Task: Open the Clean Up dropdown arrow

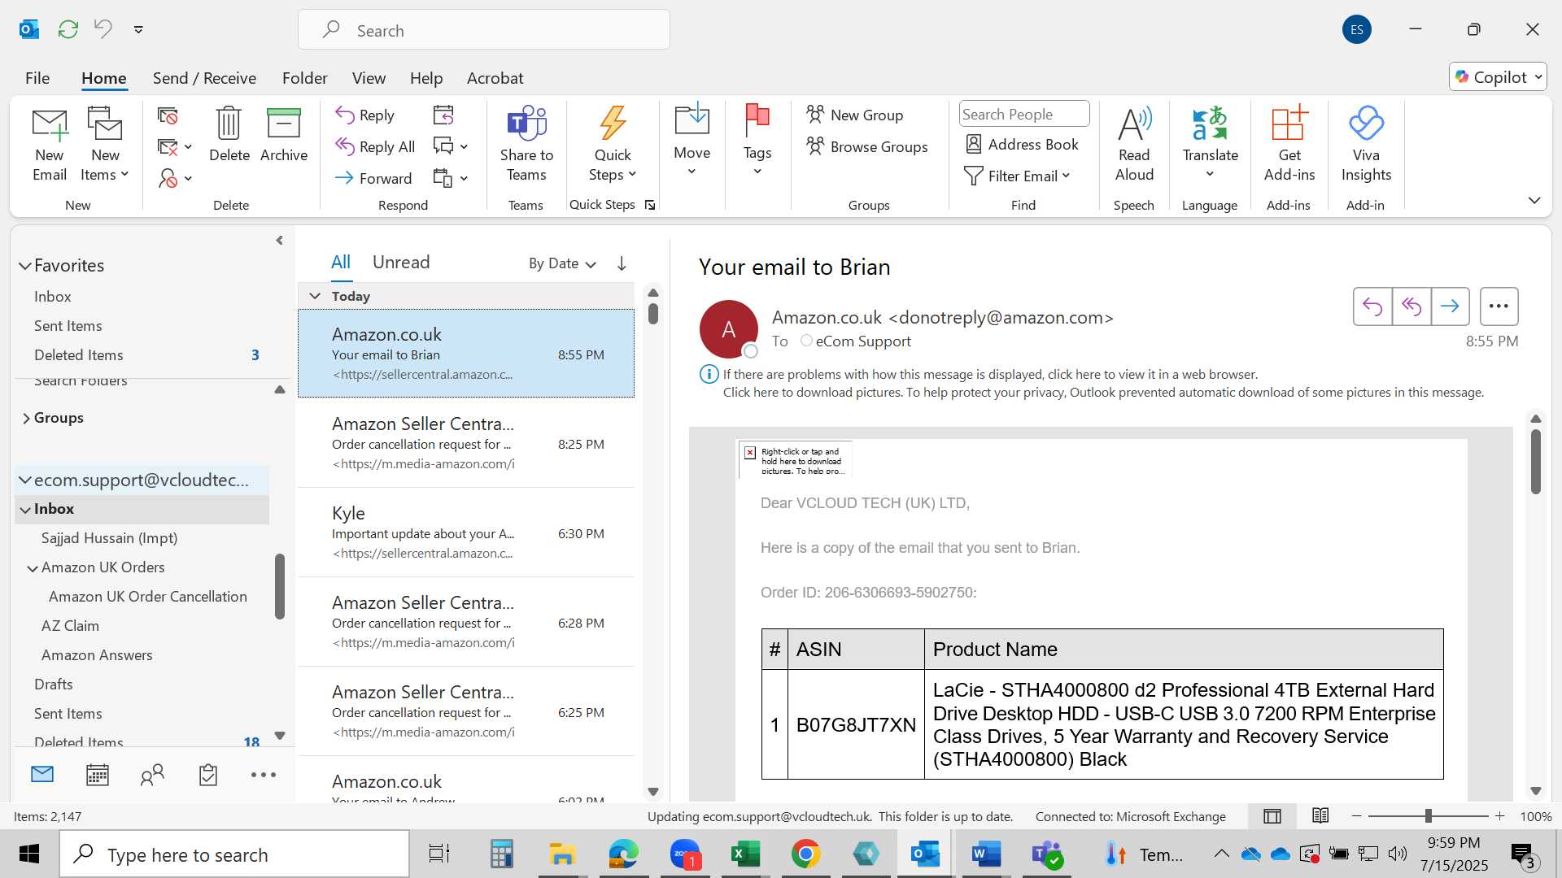Action: click(188, 147)
